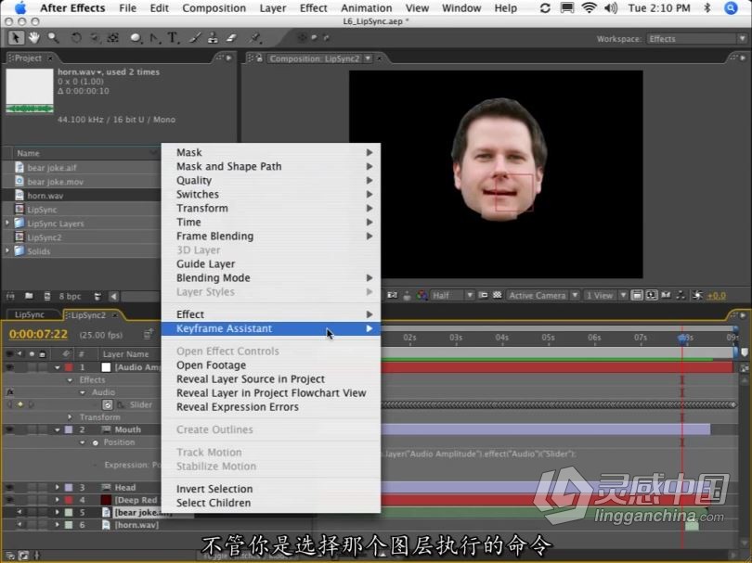Click the Project panel trash icon
The image size is (752, 563).
pyautogui.click(x=97, y=296)
